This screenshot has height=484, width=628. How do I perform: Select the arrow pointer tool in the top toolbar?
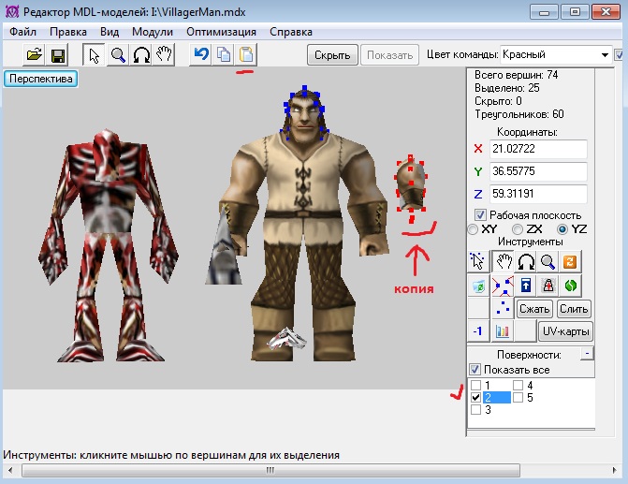[95, 55]
